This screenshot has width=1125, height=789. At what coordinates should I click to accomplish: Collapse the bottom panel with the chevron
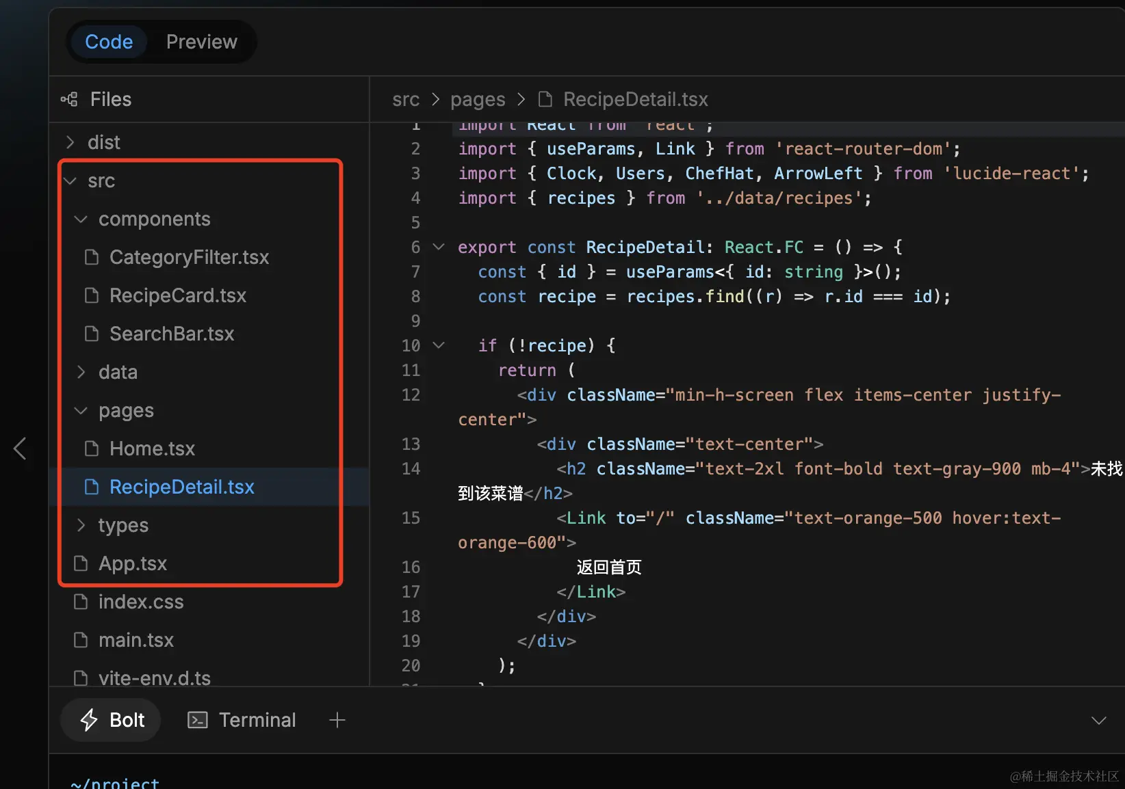click(1098, 719)
